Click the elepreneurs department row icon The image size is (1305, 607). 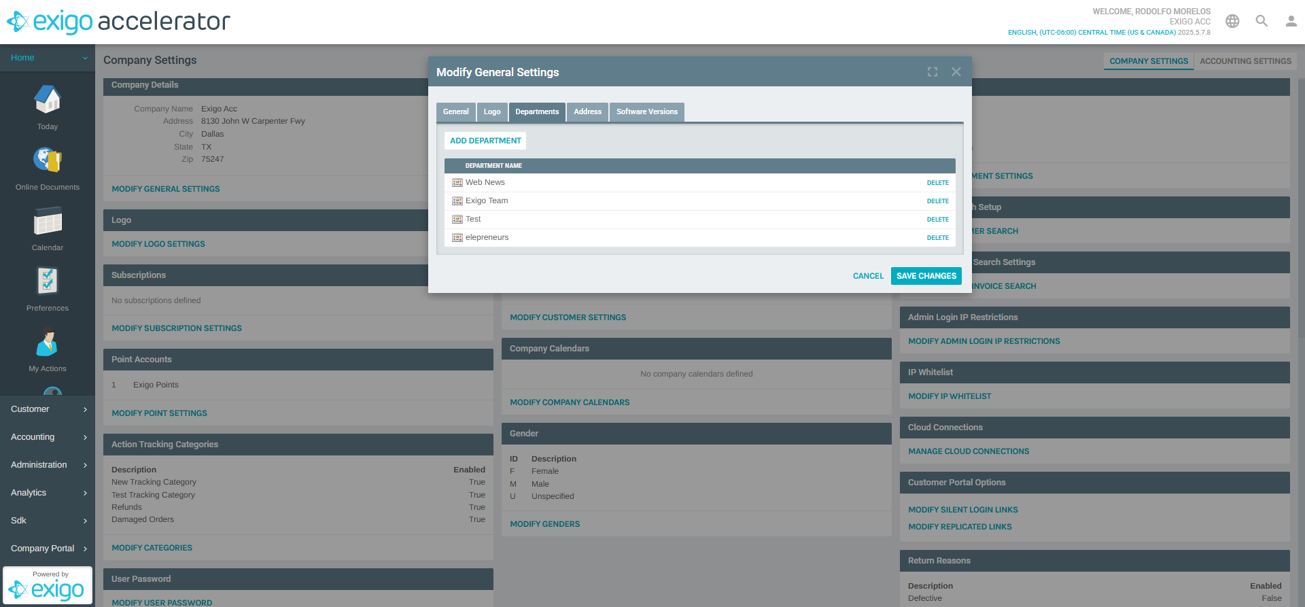coord(457,238)
